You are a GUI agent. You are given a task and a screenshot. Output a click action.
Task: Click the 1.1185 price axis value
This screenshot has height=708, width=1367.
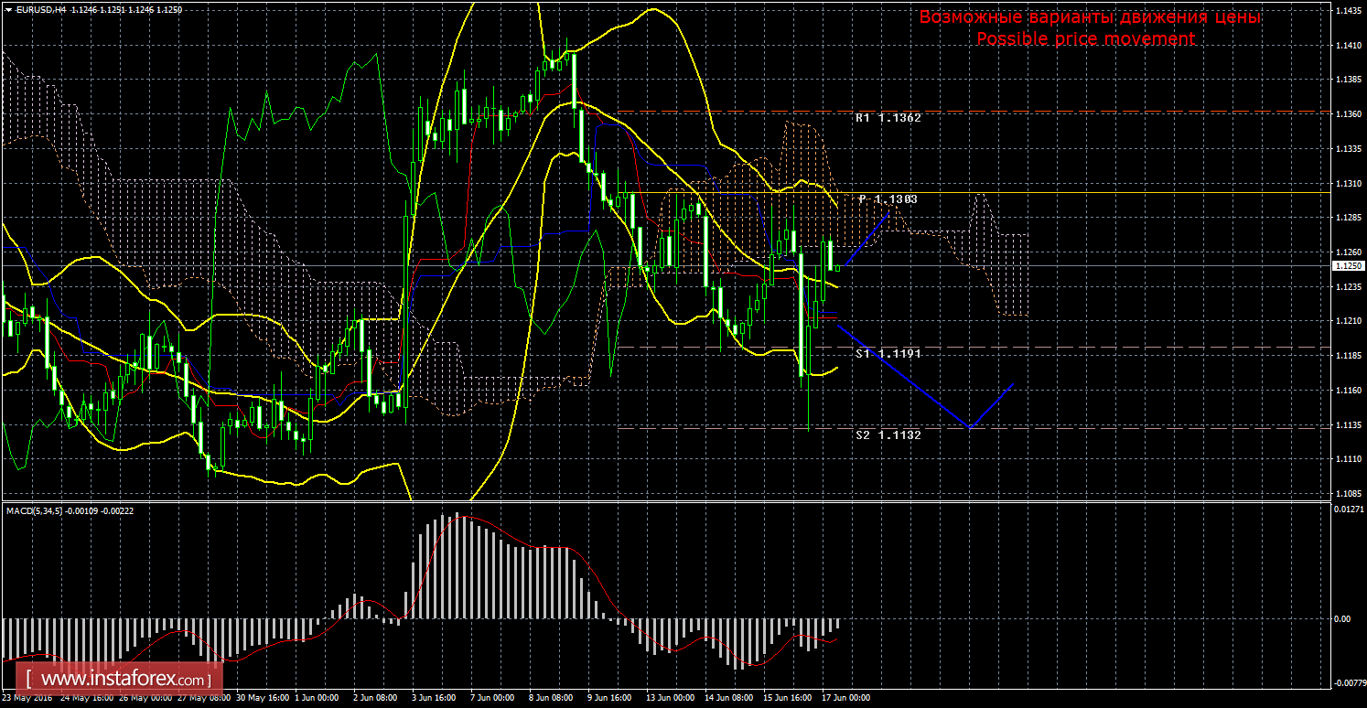click(x=1347, y=356)
